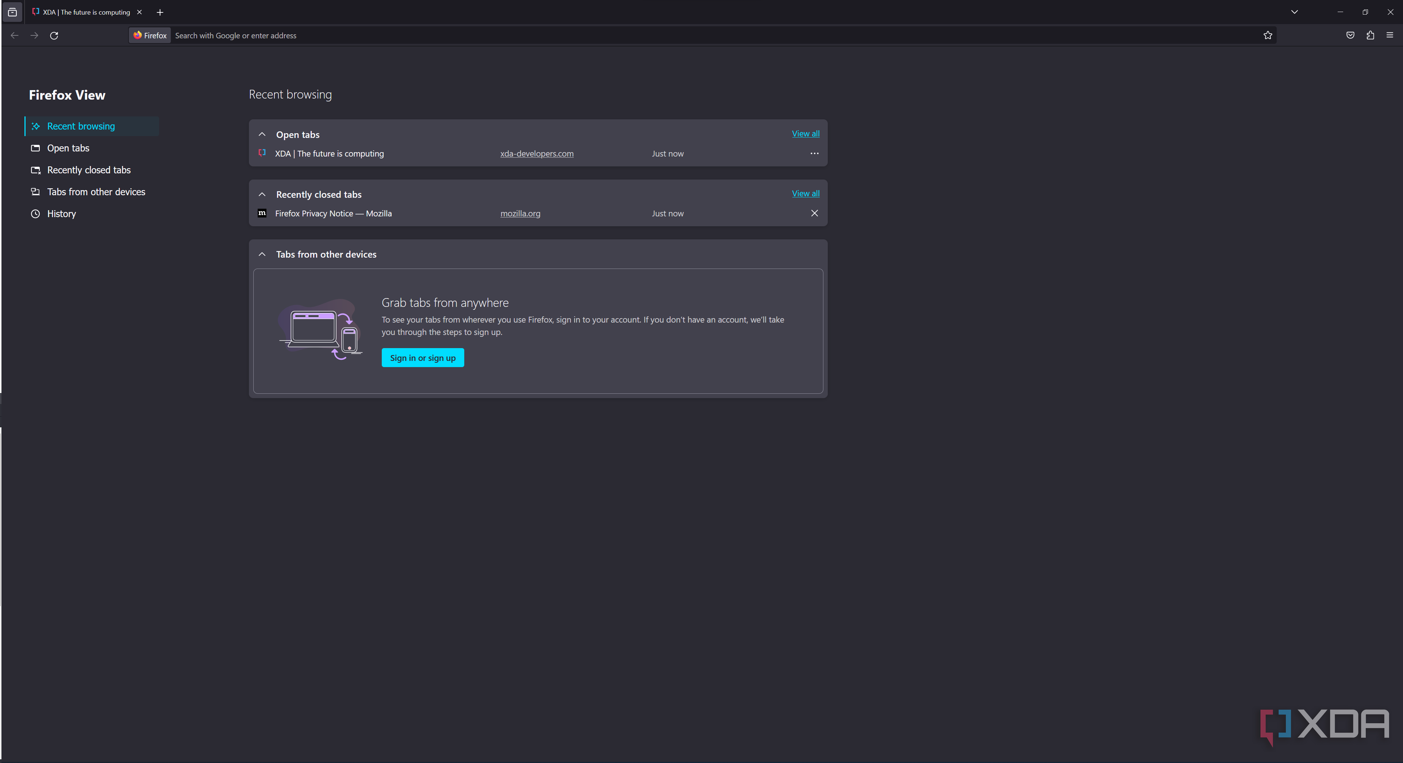The height and width of the screenshot is (763, 1403).
Task: Open the Save to Pocket icon
Action: click(x=1351, y=35)
